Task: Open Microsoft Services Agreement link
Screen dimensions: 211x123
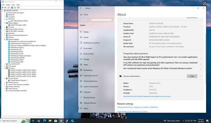Action: 147,96
